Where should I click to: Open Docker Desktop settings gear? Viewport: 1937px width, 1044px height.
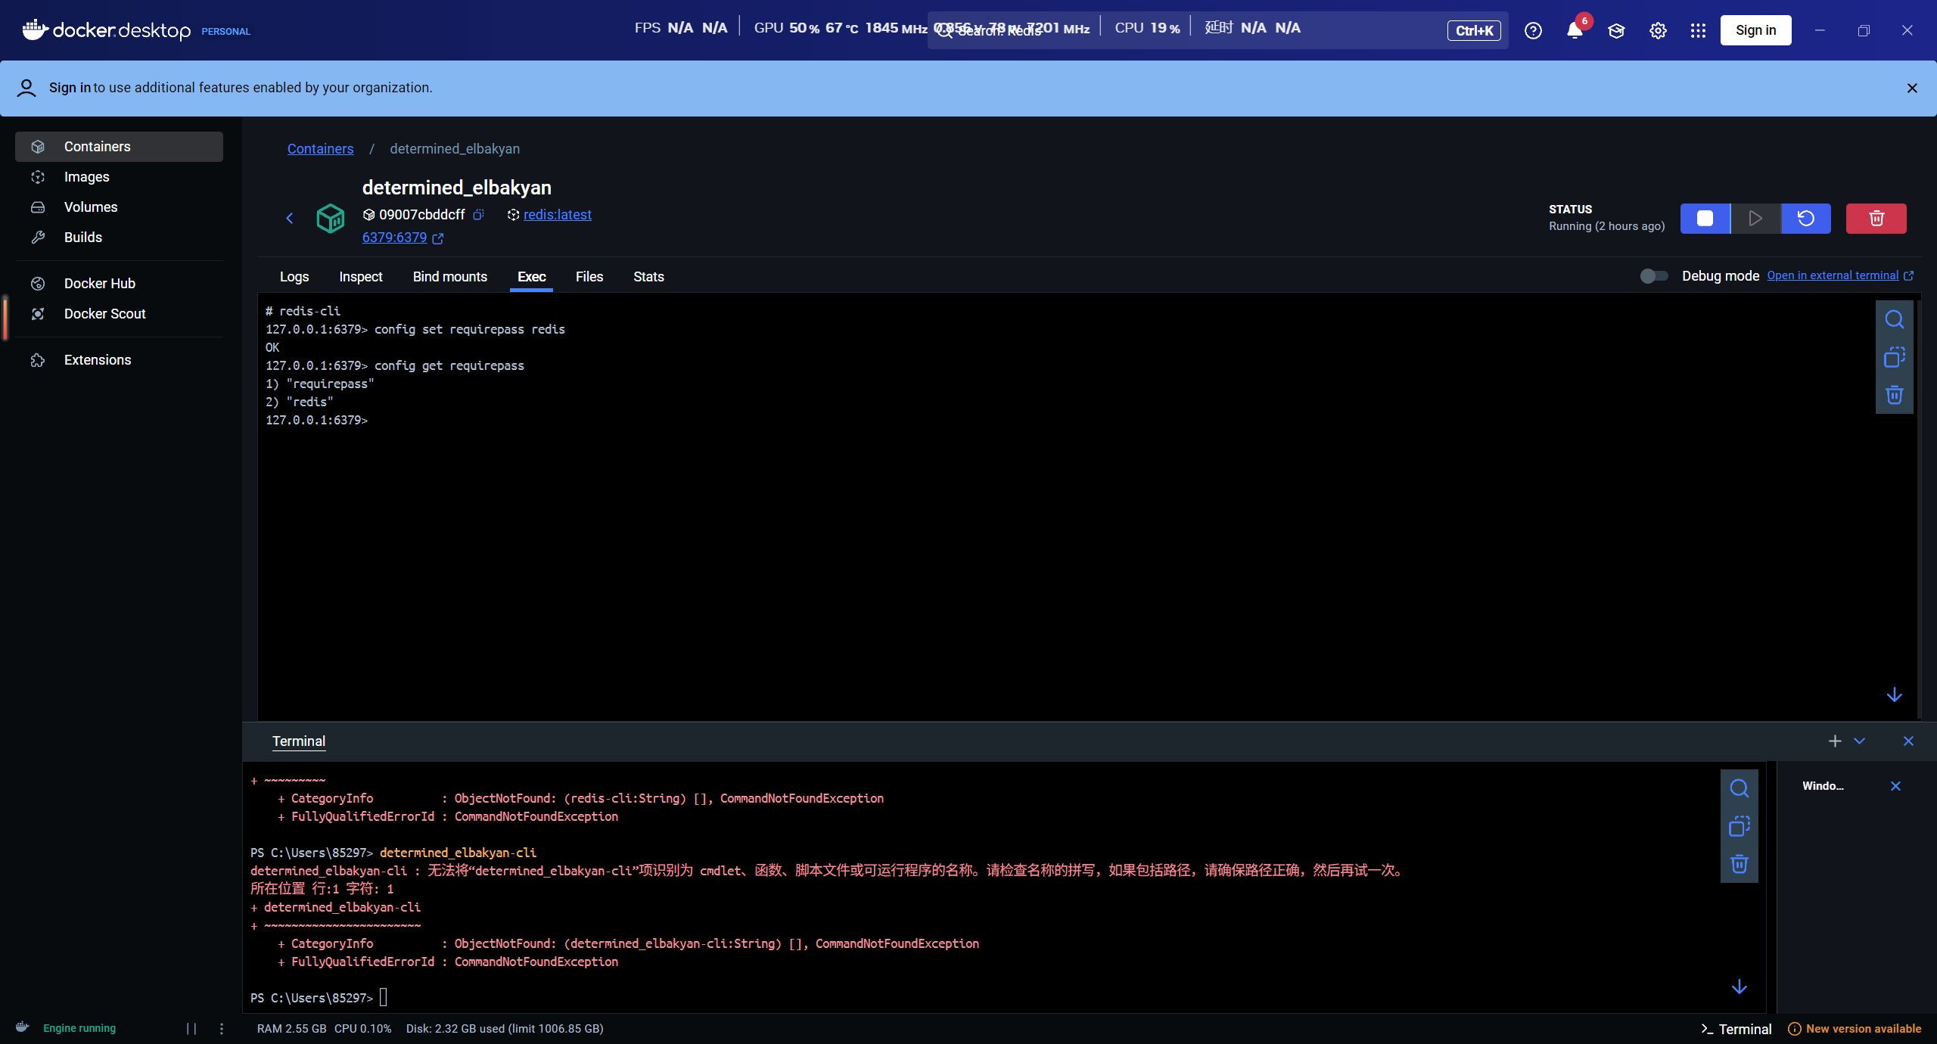click(x=1658, y=31)
